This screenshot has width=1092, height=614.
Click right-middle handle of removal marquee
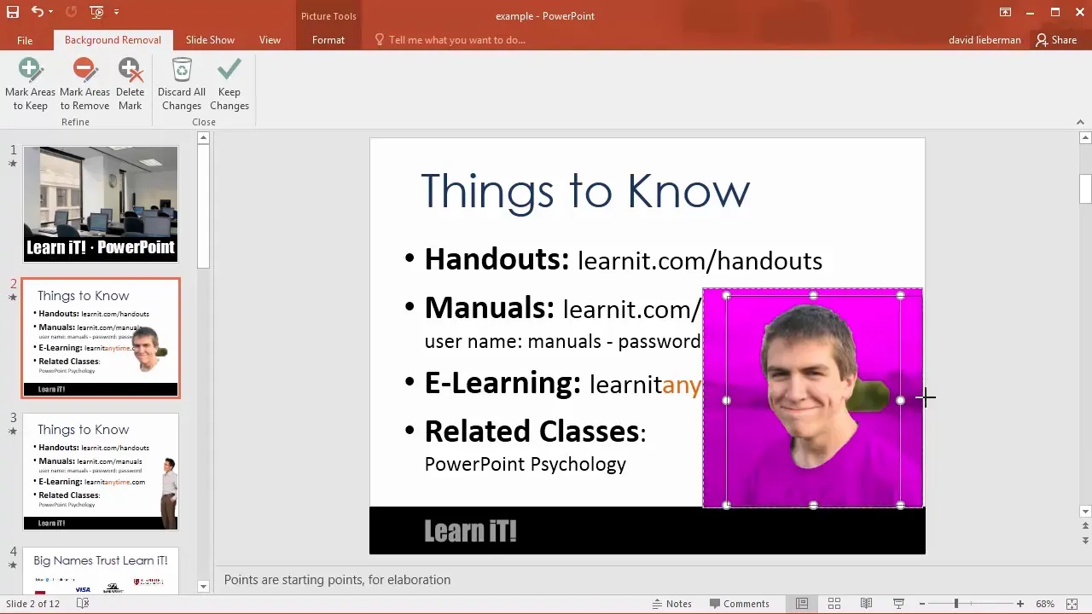click(901, 400)
